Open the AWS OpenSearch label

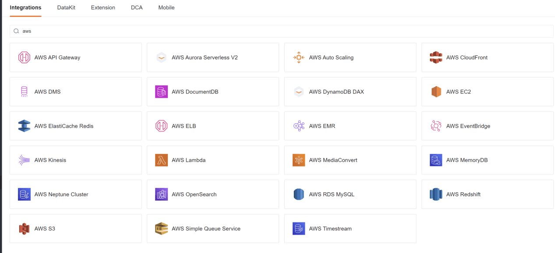[x=194, y=194]
